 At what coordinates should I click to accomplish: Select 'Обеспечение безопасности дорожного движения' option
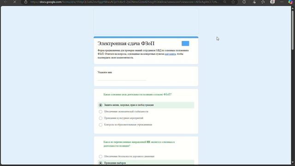[x=100, y=156]
